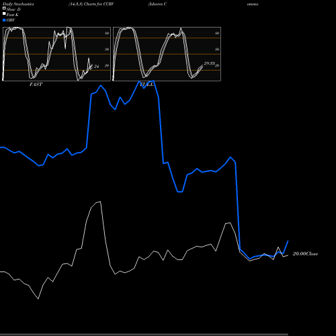
Task: Click the '24' value in the FAST chart
Action: pos(96,67)
